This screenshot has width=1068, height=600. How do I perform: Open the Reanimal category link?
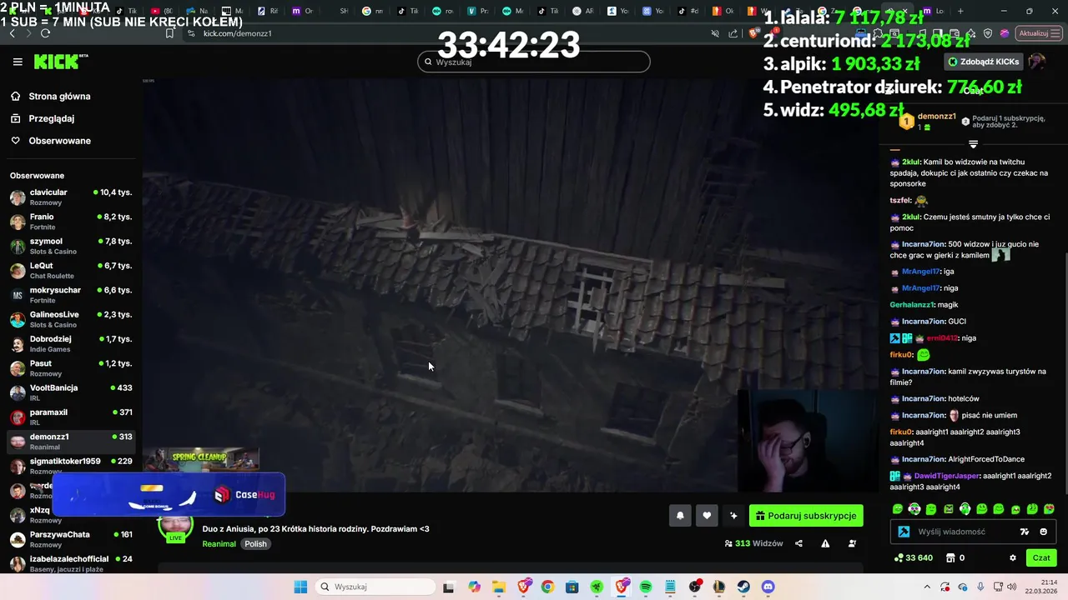click(219, 544)
